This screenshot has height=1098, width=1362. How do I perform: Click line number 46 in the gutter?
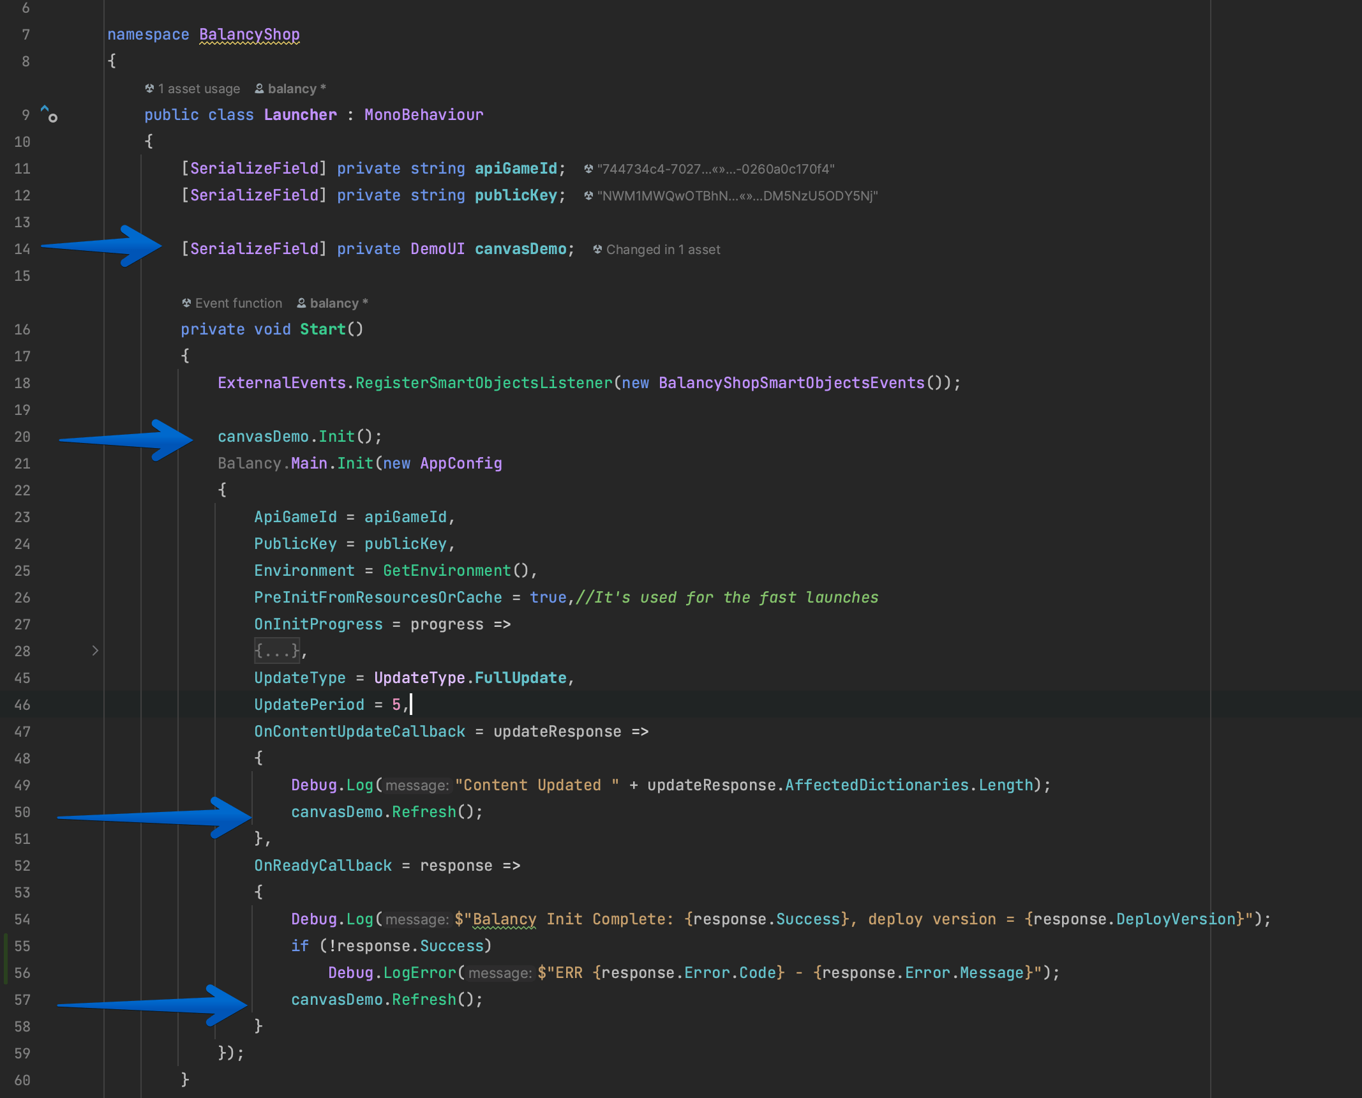coord(22,705)
